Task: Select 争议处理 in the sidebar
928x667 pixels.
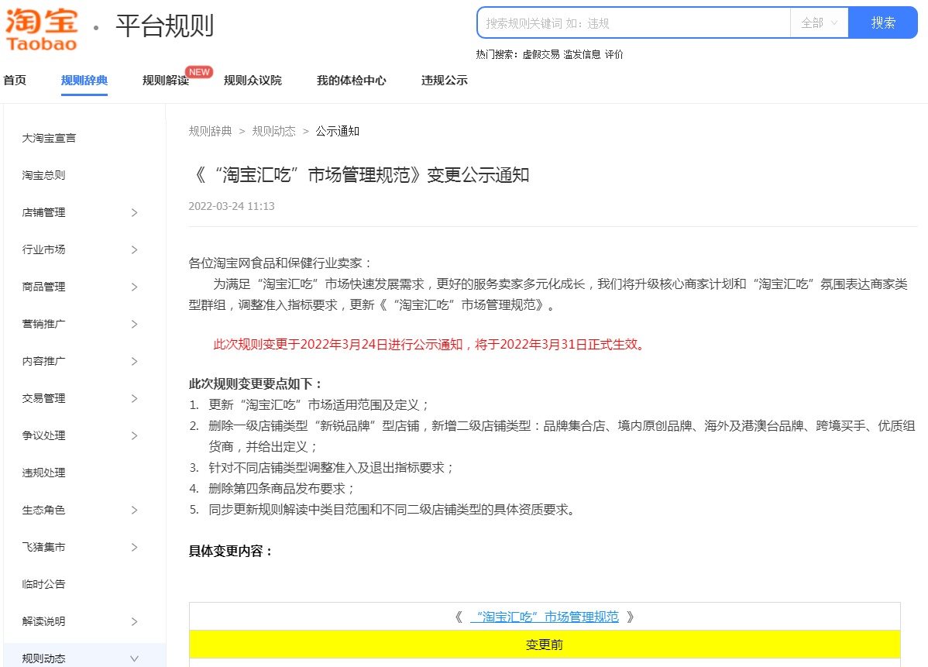Action: tap(44, 435)
